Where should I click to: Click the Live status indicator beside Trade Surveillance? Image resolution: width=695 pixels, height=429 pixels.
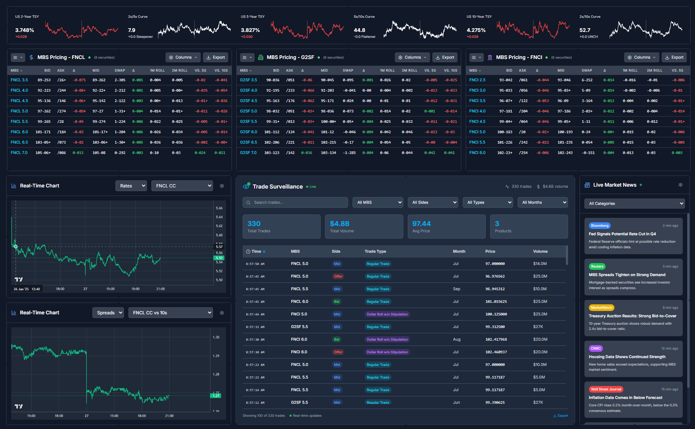coord(311,186)
